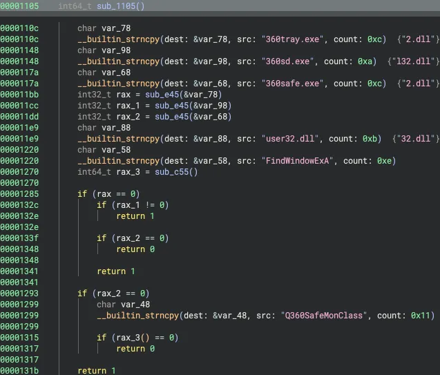The image size is (440, 375).
Task: Open the sub_e45 call taking &var_68
Action: pyautogui.click(x=193, y=117)
